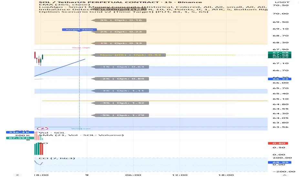Screen dimensions: 301x177
Task: Click the 9 date label on time axis
Action: click(x=87, y=175)
